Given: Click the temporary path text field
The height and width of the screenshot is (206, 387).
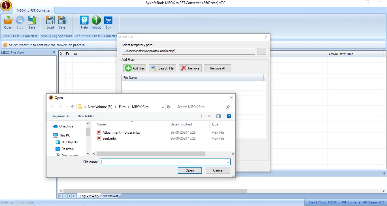Looking at the screenshot, I should click(189, 51).
